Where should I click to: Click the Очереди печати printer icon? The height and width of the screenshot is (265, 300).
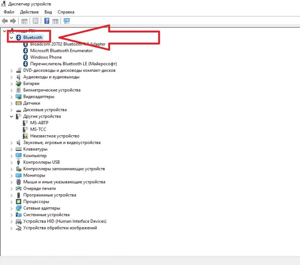19,189
